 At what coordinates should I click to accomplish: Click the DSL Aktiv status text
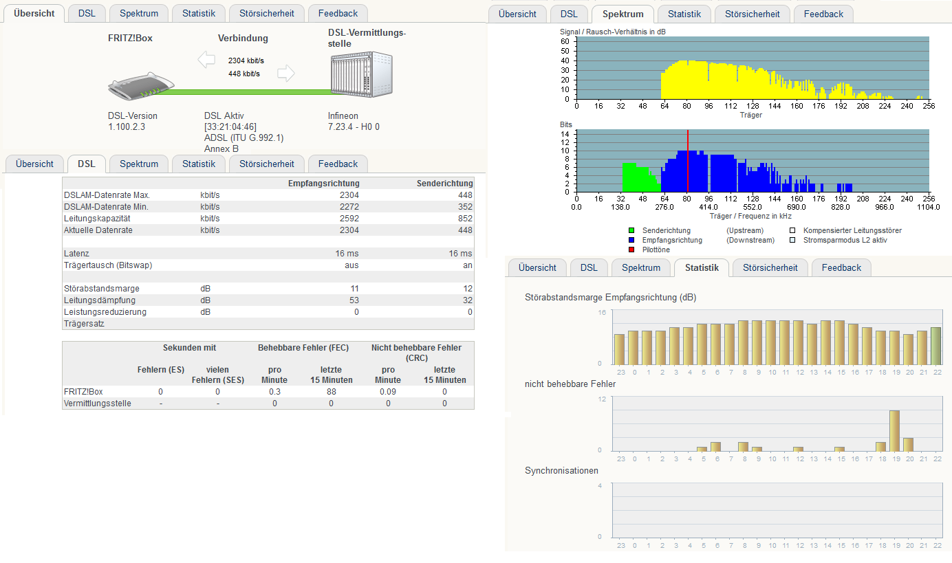(224, 116)
